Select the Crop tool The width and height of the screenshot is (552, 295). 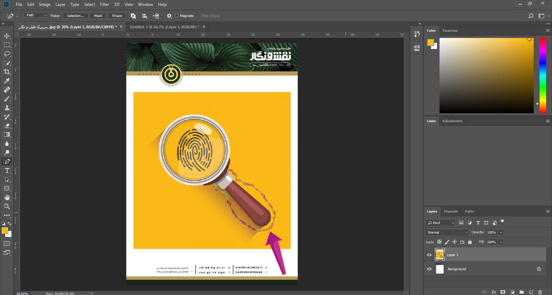coord(7,72)
